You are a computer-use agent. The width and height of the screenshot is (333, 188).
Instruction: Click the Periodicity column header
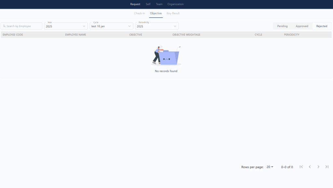pyautogui.click(x=292, y=34)
